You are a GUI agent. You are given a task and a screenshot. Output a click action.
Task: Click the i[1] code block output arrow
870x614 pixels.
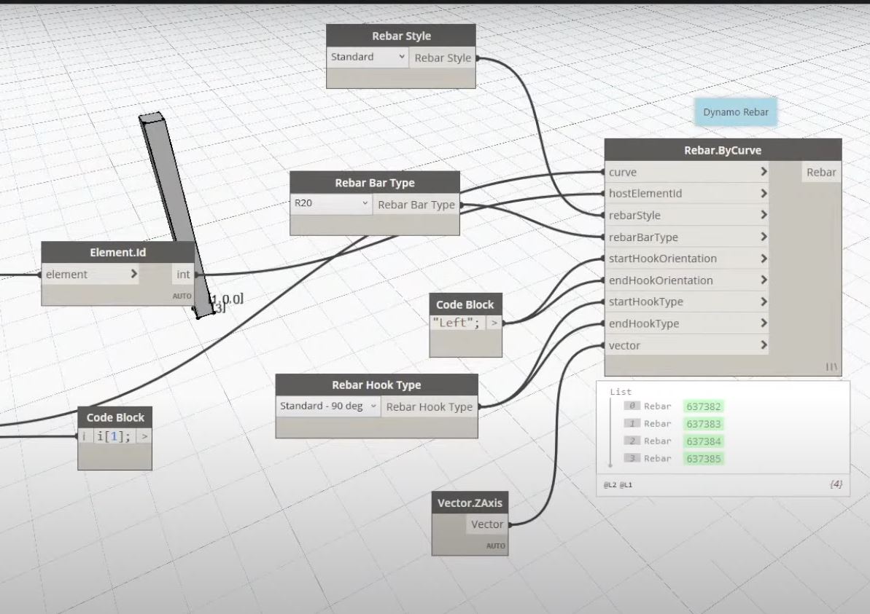(x=144, y=437)
